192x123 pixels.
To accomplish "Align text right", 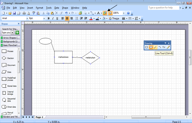I will (71, 18).
